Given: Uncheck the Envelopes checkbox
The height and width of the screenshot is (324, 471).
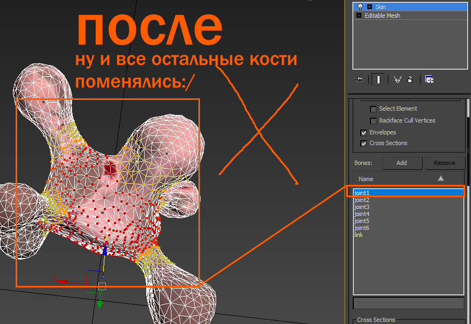Looking at the screenshot, I should coord(363,132).
